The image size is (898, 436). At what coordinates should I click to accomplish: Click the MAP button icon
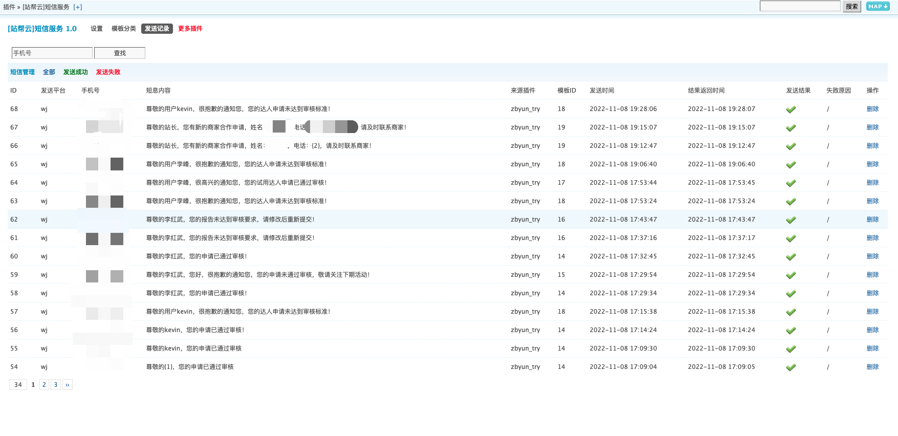click(878, 7)
